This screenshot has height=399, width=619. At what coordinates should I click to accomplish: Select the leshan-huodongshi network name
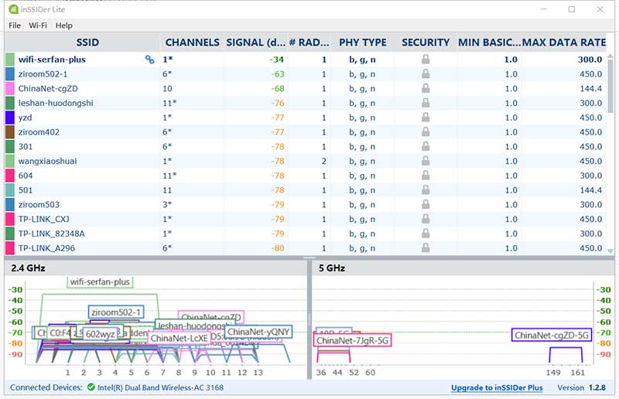click(56, 103)
